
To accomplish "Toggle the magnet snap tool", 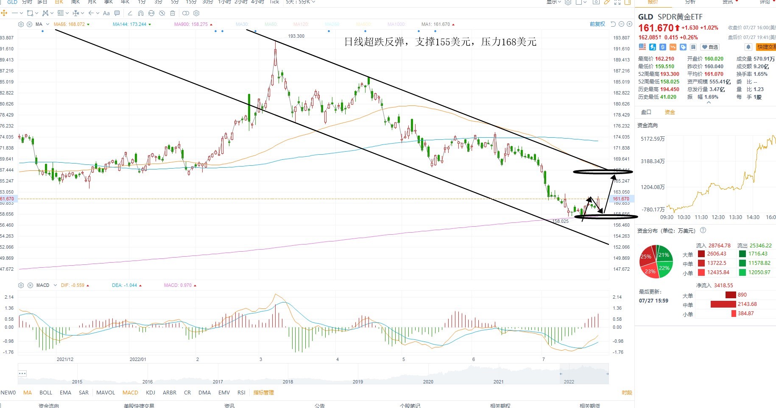I will (x=141, y=13).
